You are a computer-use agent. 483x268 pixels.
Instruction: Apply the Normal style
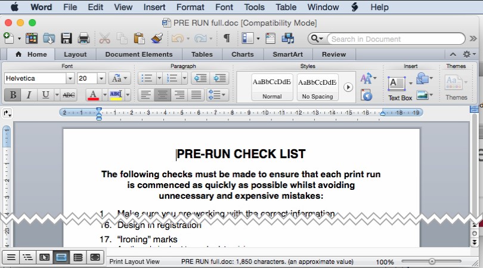[272, 87]
